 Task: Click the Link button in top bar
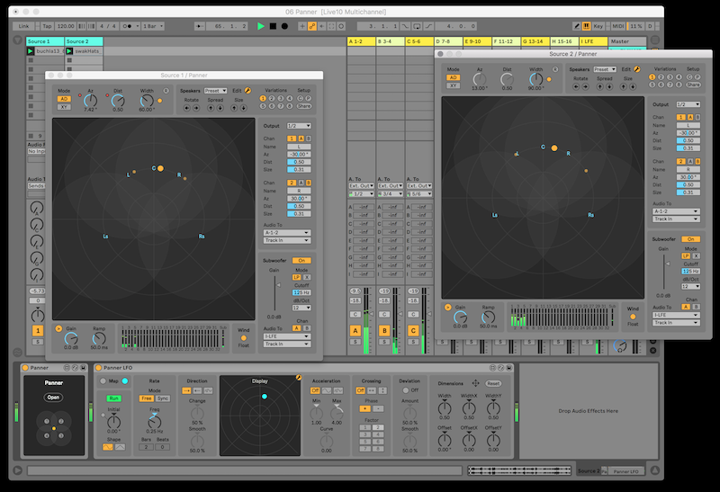[x=24, y=26]
